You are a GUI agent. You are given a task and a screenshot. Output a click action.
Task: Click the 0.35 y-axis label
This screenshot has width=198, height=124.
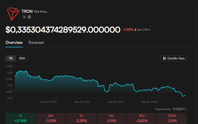coord(10,73)
